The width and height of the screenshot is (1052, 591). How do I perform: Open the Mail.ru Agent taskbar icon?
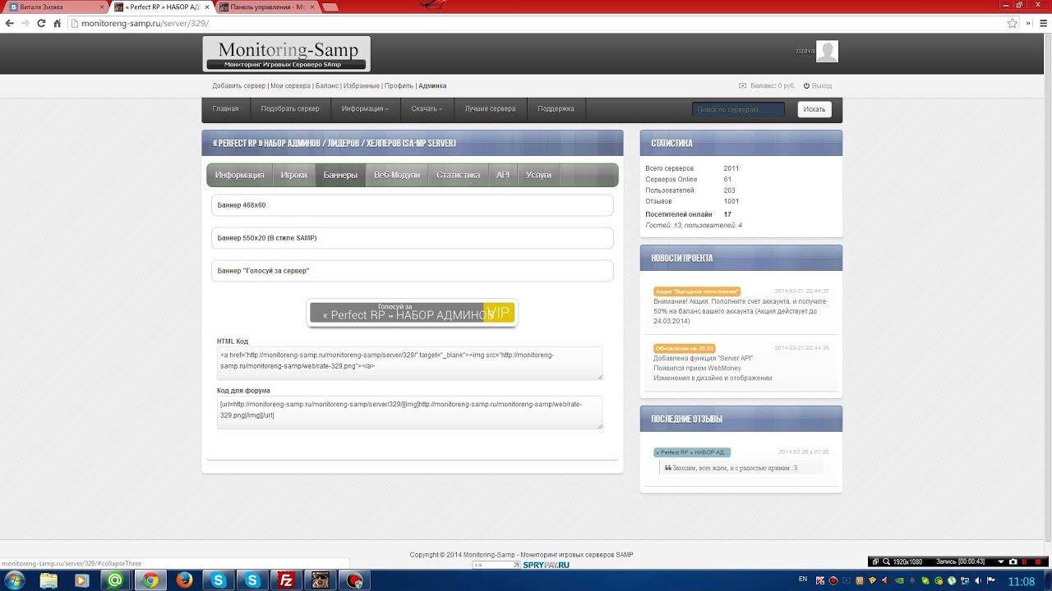[115, 580]
